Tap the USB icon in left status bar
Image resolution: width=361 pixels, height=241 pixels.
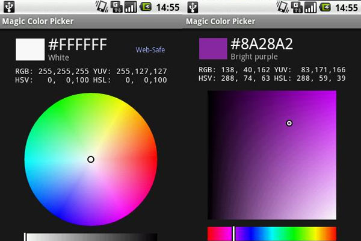tap(9, 7)
